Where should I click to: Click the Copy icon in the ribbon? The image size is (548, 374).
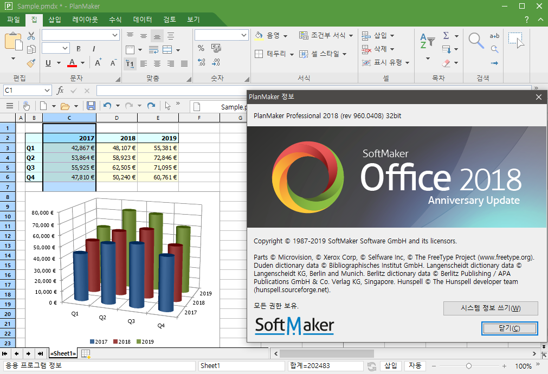(31, 49)
